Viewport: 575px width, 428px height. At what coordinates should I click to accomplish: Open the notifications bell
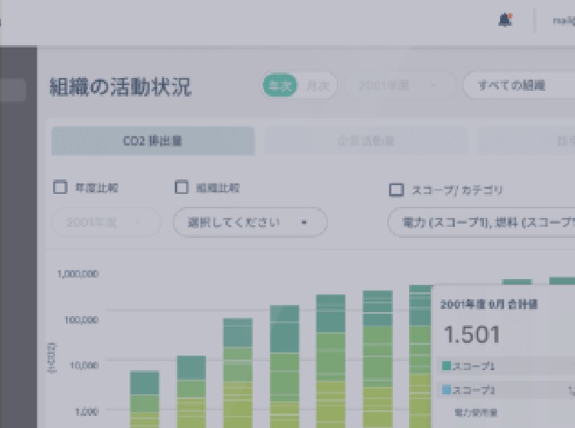tap(505, 21)
